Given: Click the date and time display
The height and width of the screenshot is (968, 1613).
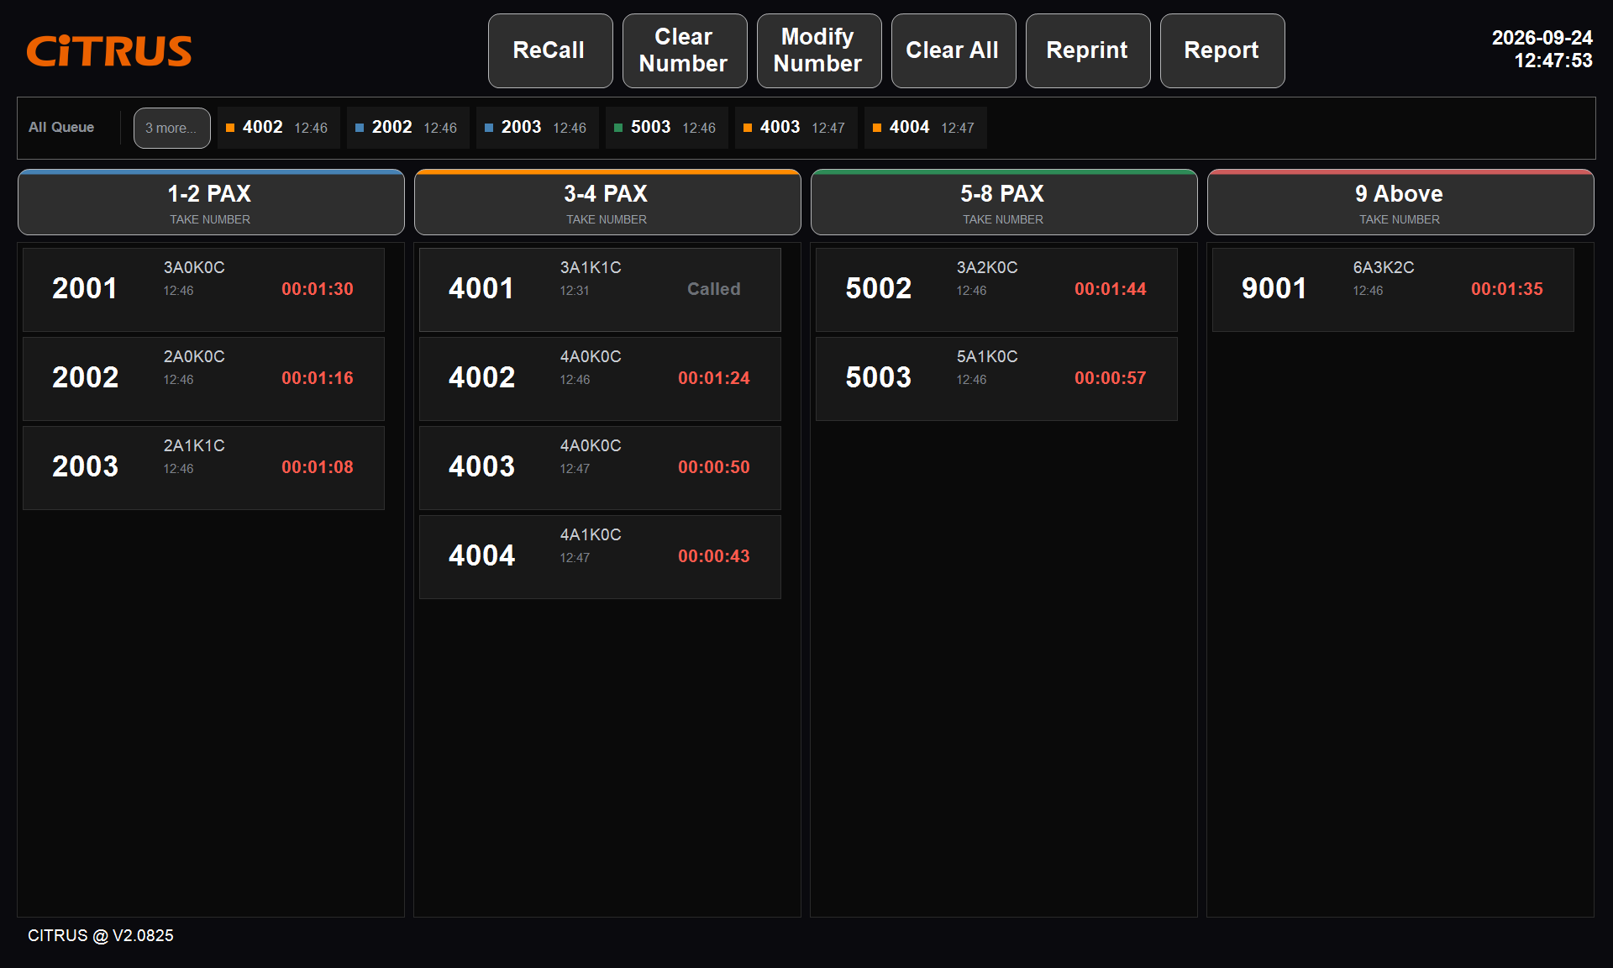Looking at the screenshot, I should (1542, 49).
